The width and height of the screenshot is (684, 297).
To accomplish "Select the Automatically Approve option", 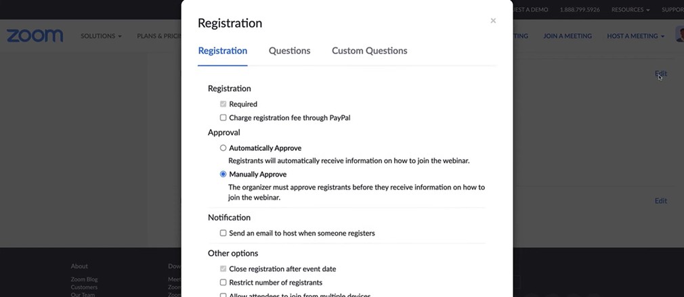I will 223,148.
